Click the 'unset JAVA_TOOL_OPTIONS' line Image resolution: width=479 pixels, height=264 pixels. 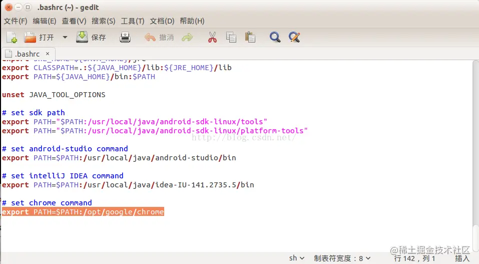(54, 95)
